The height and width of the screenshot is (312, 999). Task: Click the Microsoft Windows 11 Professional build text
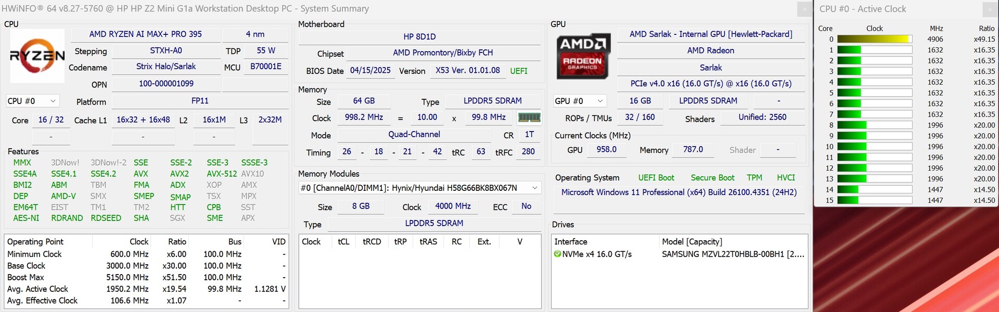tap(679, 192)
